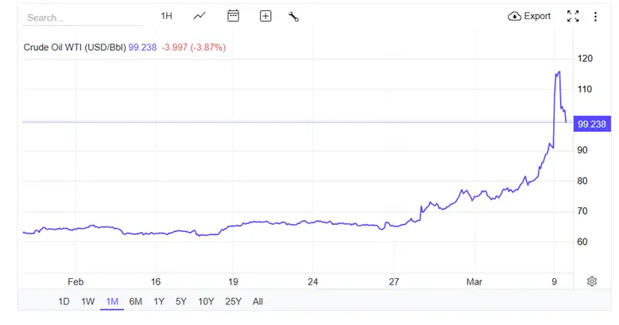
Task: Open chart settings gear icon
Action: (592, 281)
